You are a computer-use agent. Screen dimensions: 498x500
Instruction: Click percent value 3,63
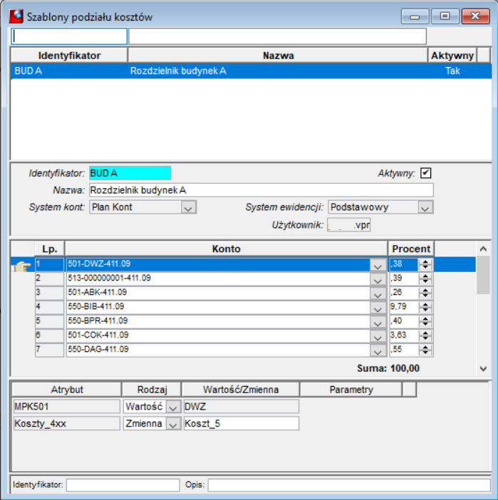(x=398, y=335)
